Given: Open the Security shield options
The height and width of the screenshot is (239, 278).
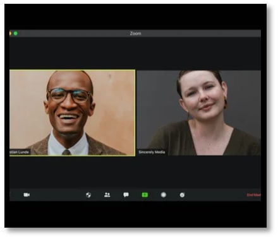Looking at the screenshot, I should tap(88, 195).
